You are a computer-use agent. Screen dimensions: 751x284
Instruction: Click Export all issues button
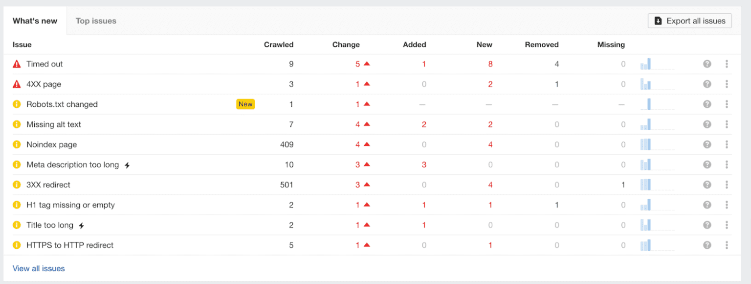pos(690,21)
